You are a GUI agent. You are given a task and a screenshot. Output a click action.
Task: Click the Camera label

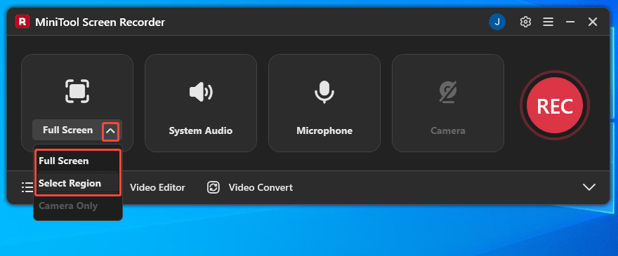click(448, 130)
